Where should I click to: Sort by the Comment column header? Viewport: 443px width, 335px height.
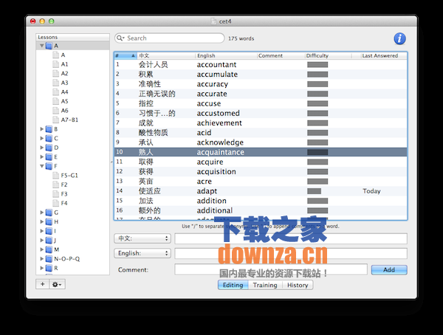(x=281, y=55)
